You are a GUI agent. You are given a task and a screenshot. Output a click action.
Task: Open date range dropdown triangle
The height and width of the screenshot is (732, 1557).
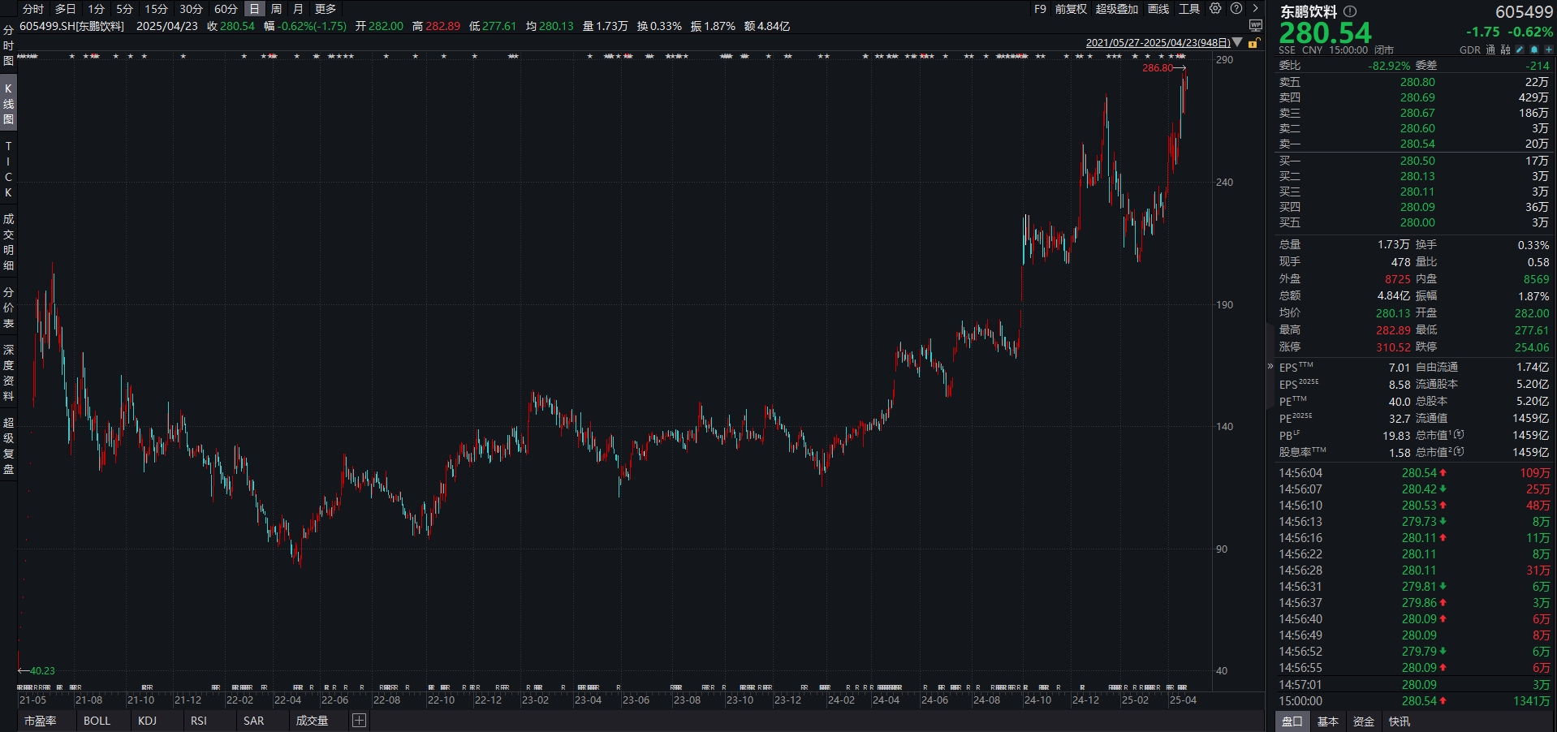[1238, 42]
